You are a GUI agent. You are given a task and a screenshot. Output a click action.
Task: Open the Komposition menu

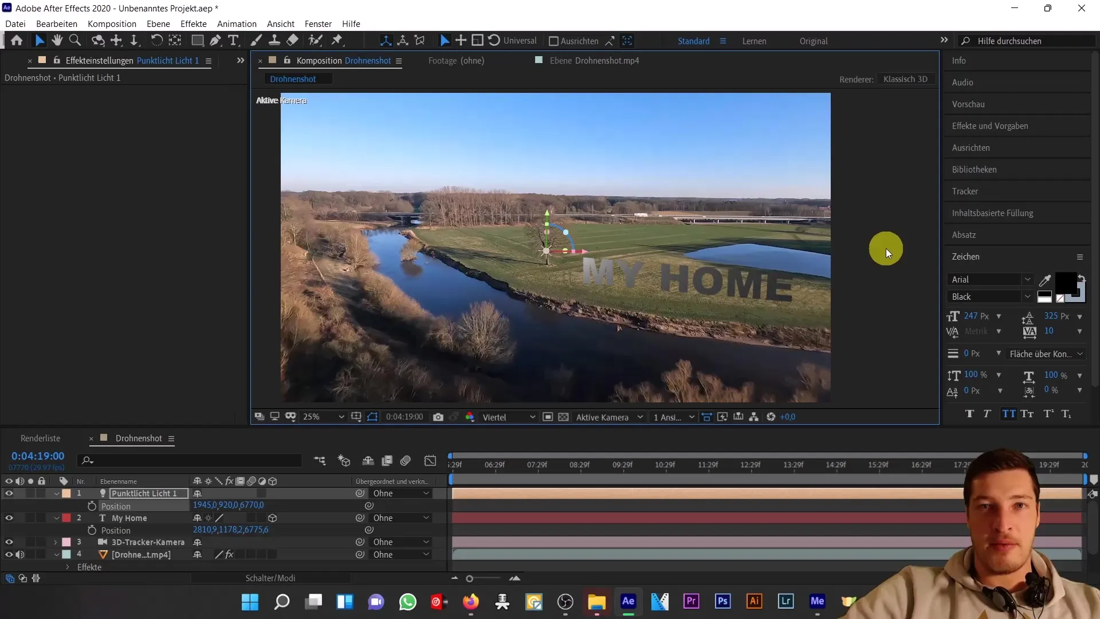[112, 24]
